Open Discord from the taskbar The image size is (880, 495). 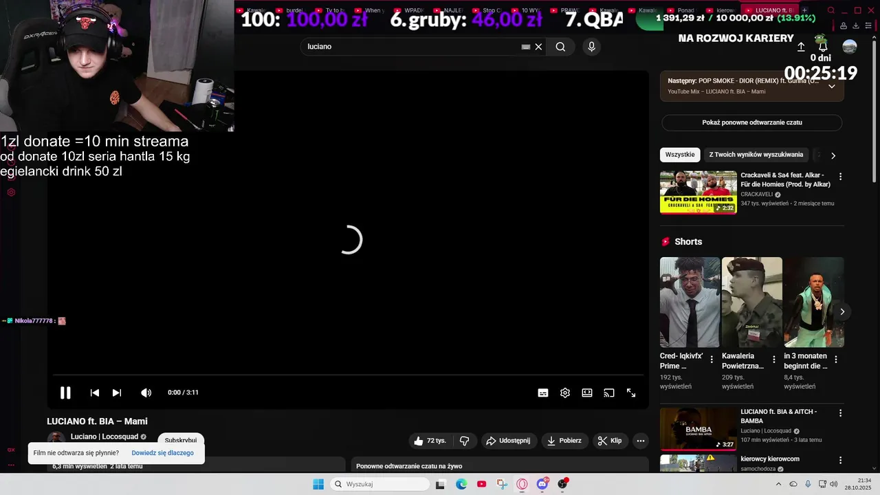click(x=542, y=484)
